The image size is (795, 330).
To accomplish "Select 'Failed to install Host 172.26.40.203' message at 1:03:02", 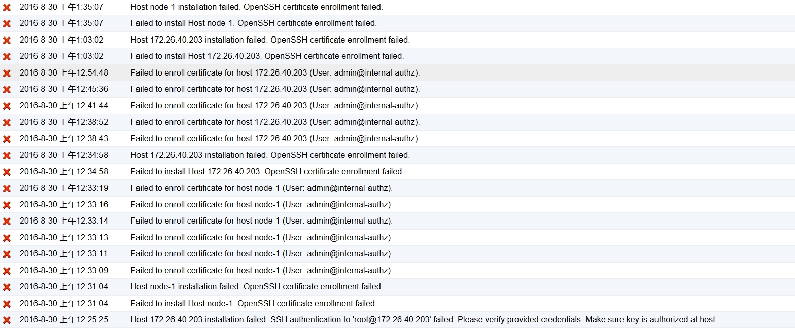I will pos(267,56).
